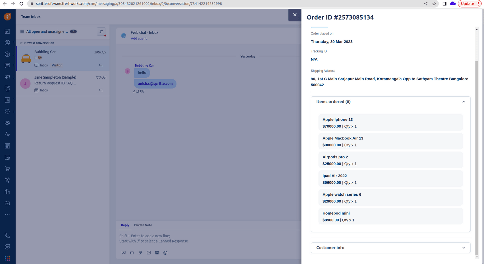Click the Thursday, 30 Mar 2023 date
Image resolution: width=484 pixels, height=264 pixels.
coord(332,42)
